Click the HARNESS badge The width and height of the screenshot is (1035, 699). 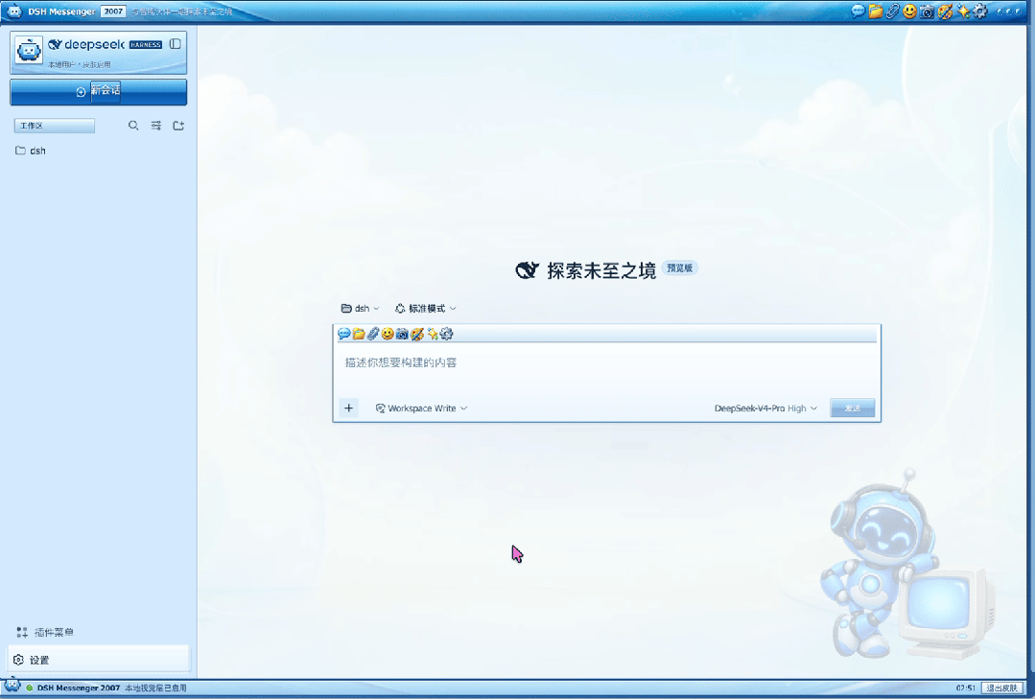[x=146, y=45]
